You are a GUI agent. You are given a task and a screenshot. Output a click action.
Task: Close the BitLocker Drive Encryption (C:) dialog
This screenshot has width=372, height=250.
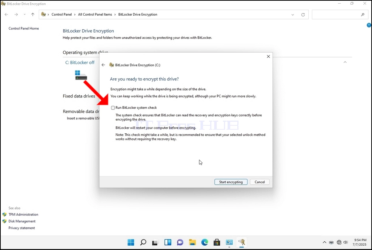pyautogui.click(x=268, y=56)
